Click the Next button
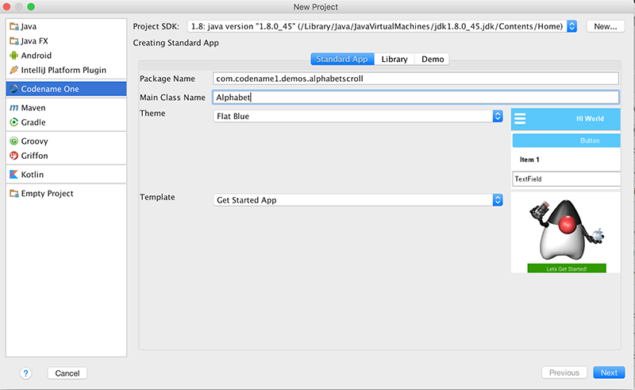Image resolution: width=635 pixels, height=390 pixels. click(609, 373)
